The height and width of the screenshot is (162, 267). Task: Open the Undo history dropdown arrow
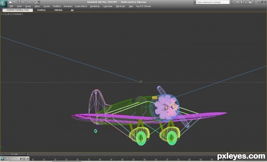point(26,2)
